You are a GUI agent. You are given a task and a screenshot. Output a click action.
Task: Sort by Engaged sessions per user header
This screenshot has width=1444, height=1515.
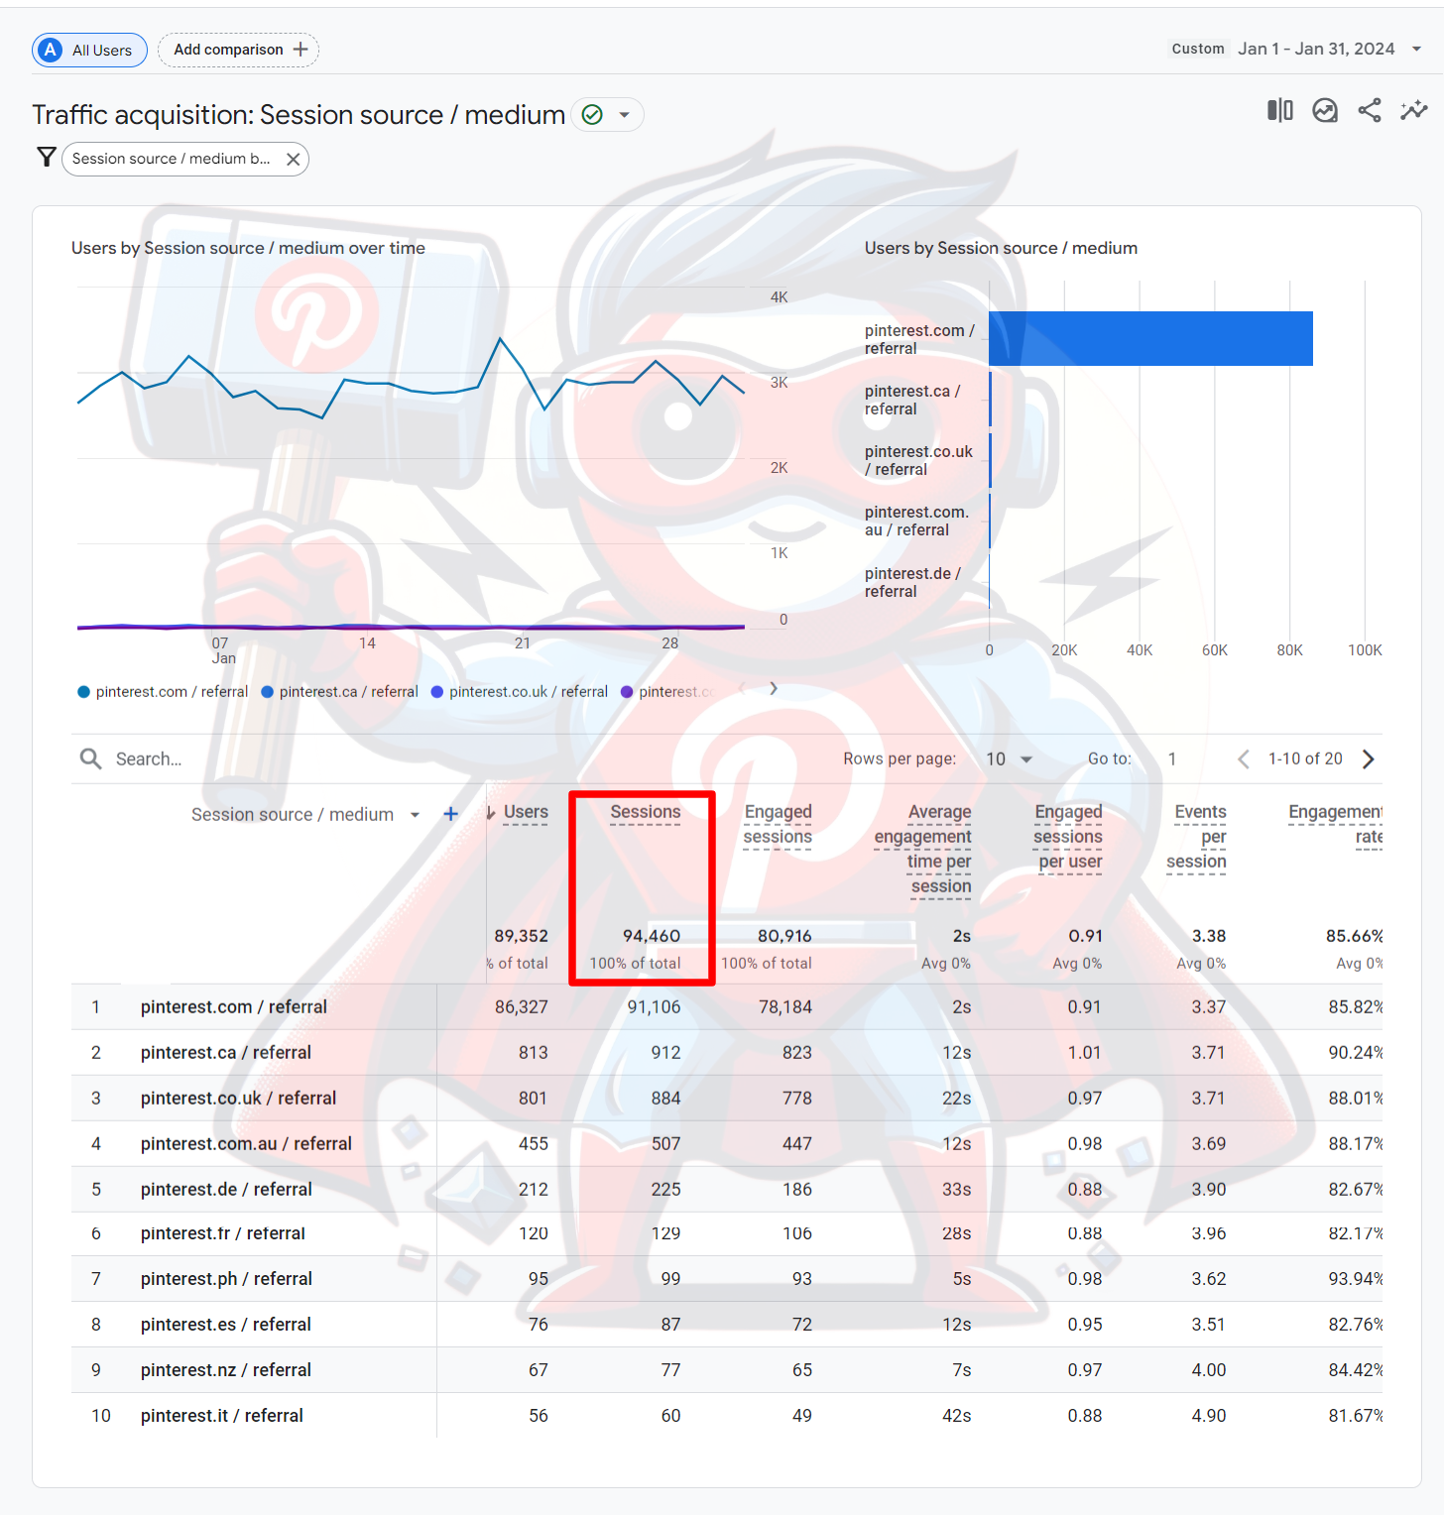1068,837
